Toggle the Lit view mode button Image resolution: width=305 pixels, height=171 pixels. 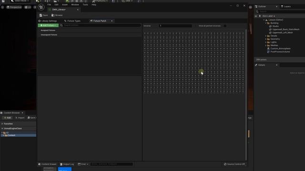click(28, 7)
